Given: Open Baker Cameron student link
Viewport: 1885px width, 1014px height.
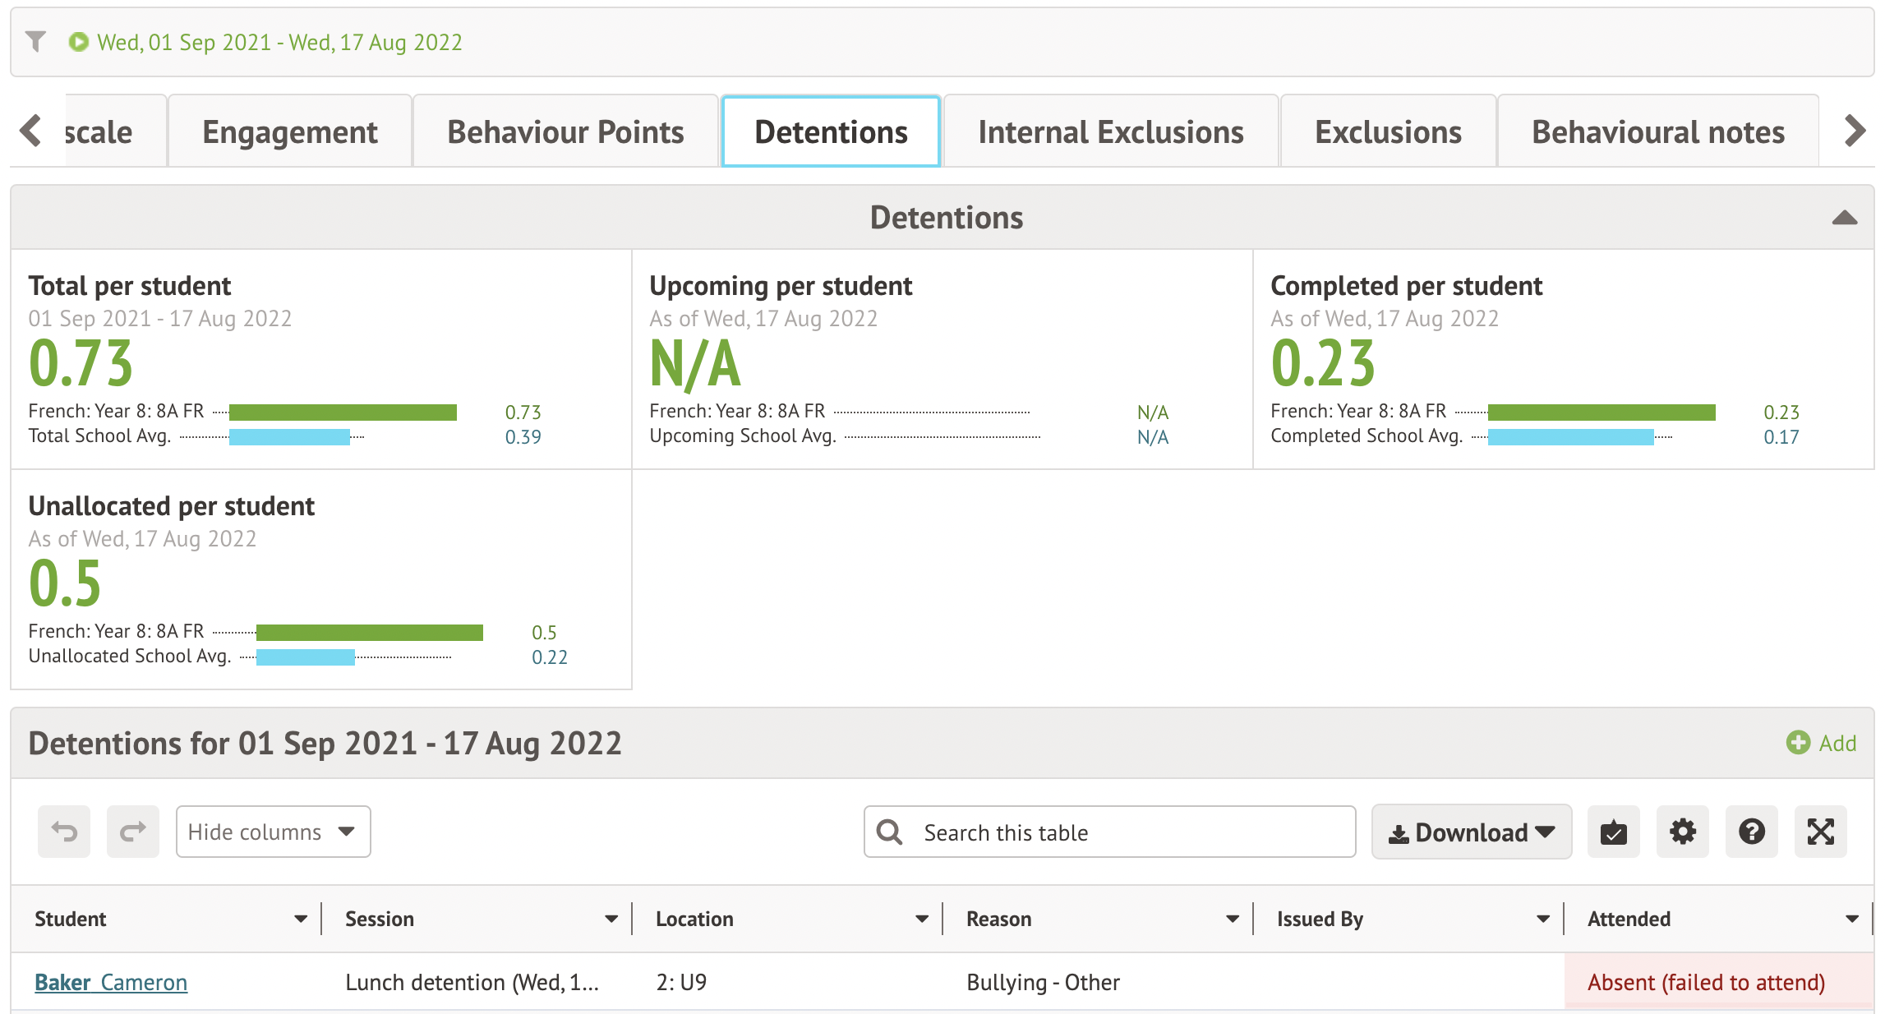Looking at the screenshot, I should coord(111,982).
